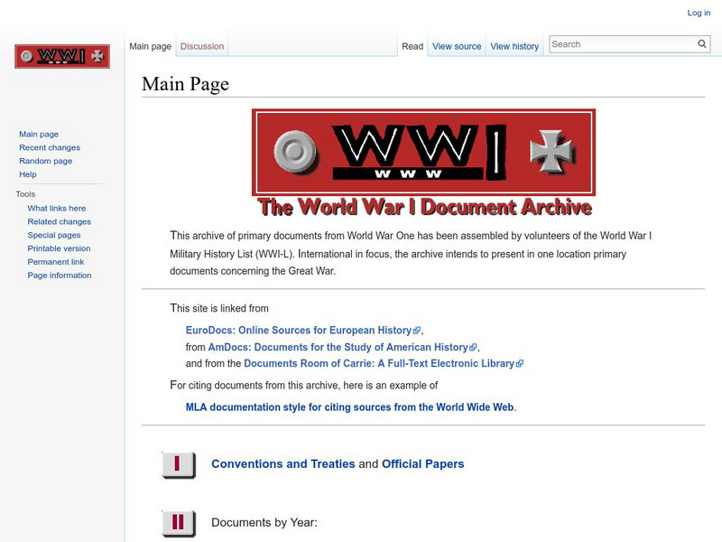Open Conventions and Treaties link
The height and width of the screenshot is (542, 722).
point(283,464)
